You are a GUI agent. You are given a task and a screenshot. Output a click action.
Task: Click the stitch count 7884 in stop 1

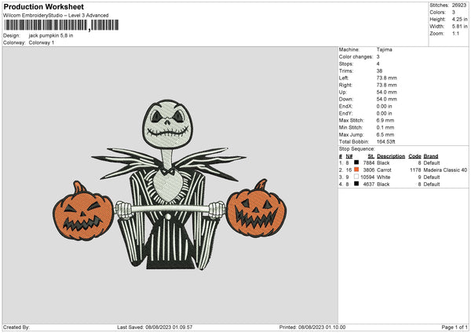(x=369, y=163)
